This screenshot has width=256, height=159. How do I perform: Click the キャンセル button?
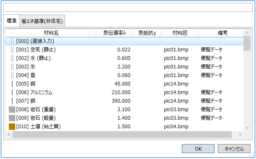[x=234, y=149]
